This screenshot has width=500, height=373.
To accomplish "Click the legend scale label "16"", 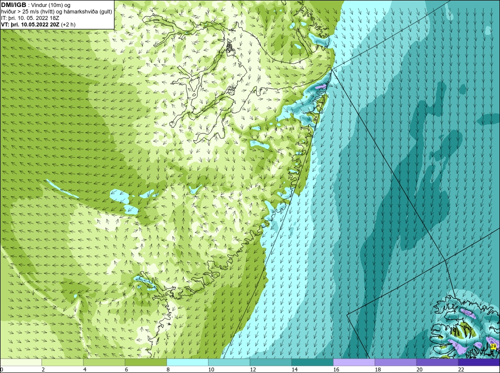I will [x=336, y=370].
